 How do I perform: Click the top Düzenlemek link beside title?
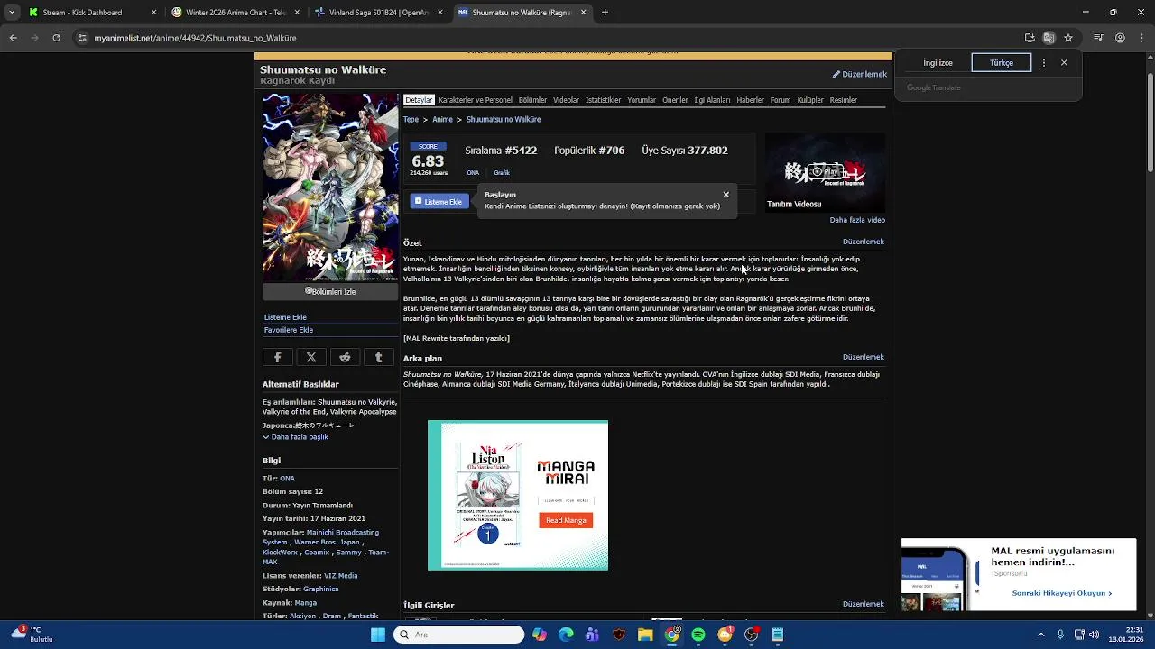860,75
